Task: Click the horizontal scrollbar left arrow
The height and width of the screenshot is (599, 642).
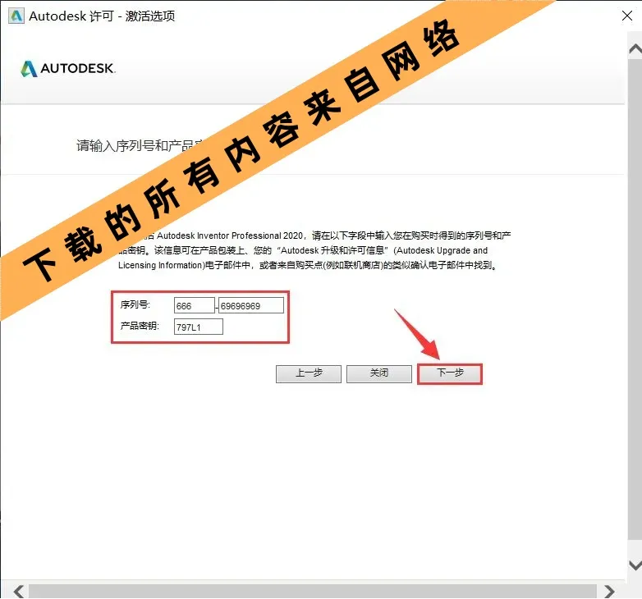Action: pos(18,592)
